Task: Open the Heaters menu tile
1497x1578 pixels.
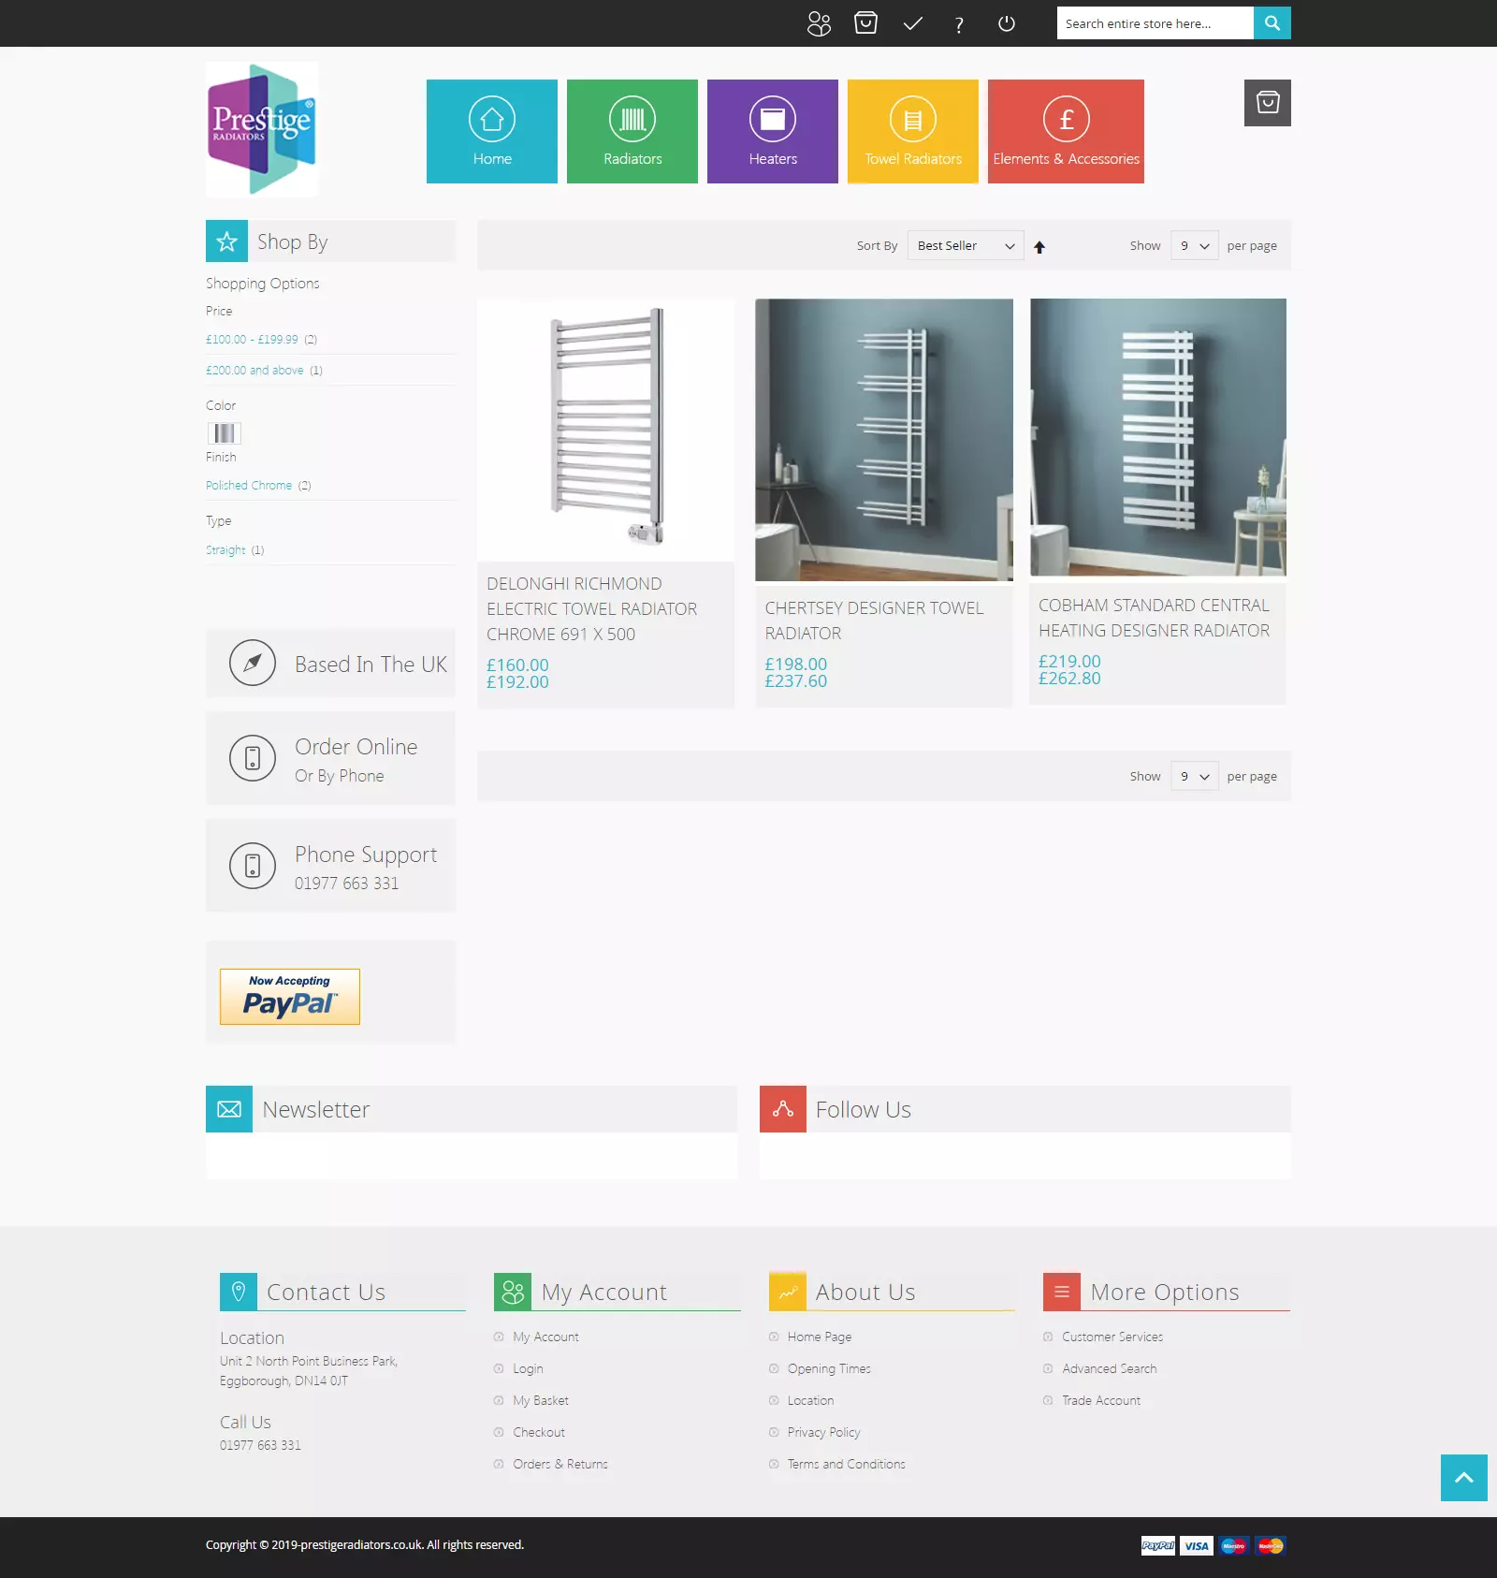Action: point(773,131)
